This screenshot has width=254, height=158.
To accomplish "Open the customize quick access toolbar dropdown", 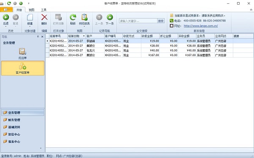I will click(x=29, y=3).
